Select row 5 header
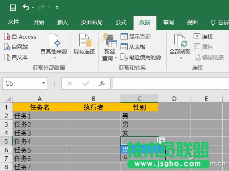The width and height of the screenshot is (229, 171). click(6, 141)
